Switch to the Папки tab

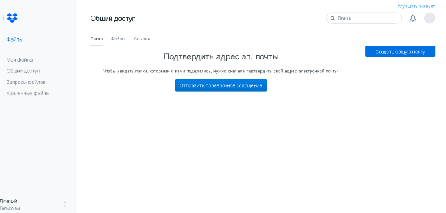coord(96,39)
